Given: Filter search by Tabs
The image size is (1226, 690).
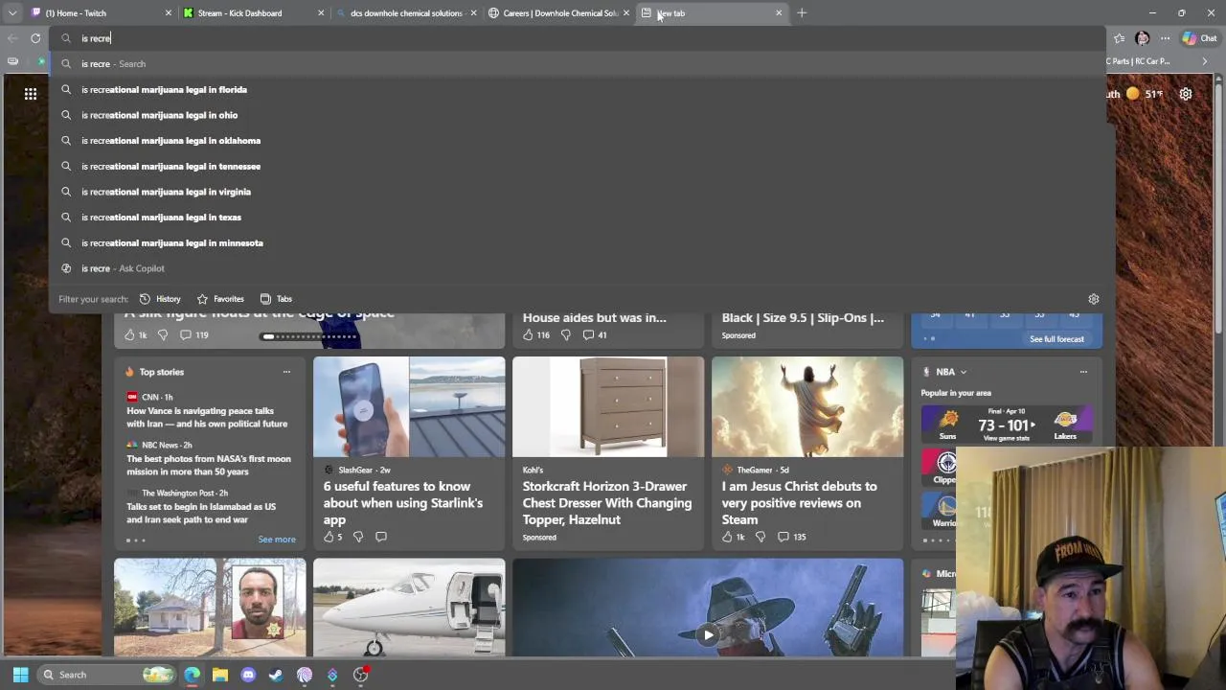Looking at the screenshot, I should 276,299.
